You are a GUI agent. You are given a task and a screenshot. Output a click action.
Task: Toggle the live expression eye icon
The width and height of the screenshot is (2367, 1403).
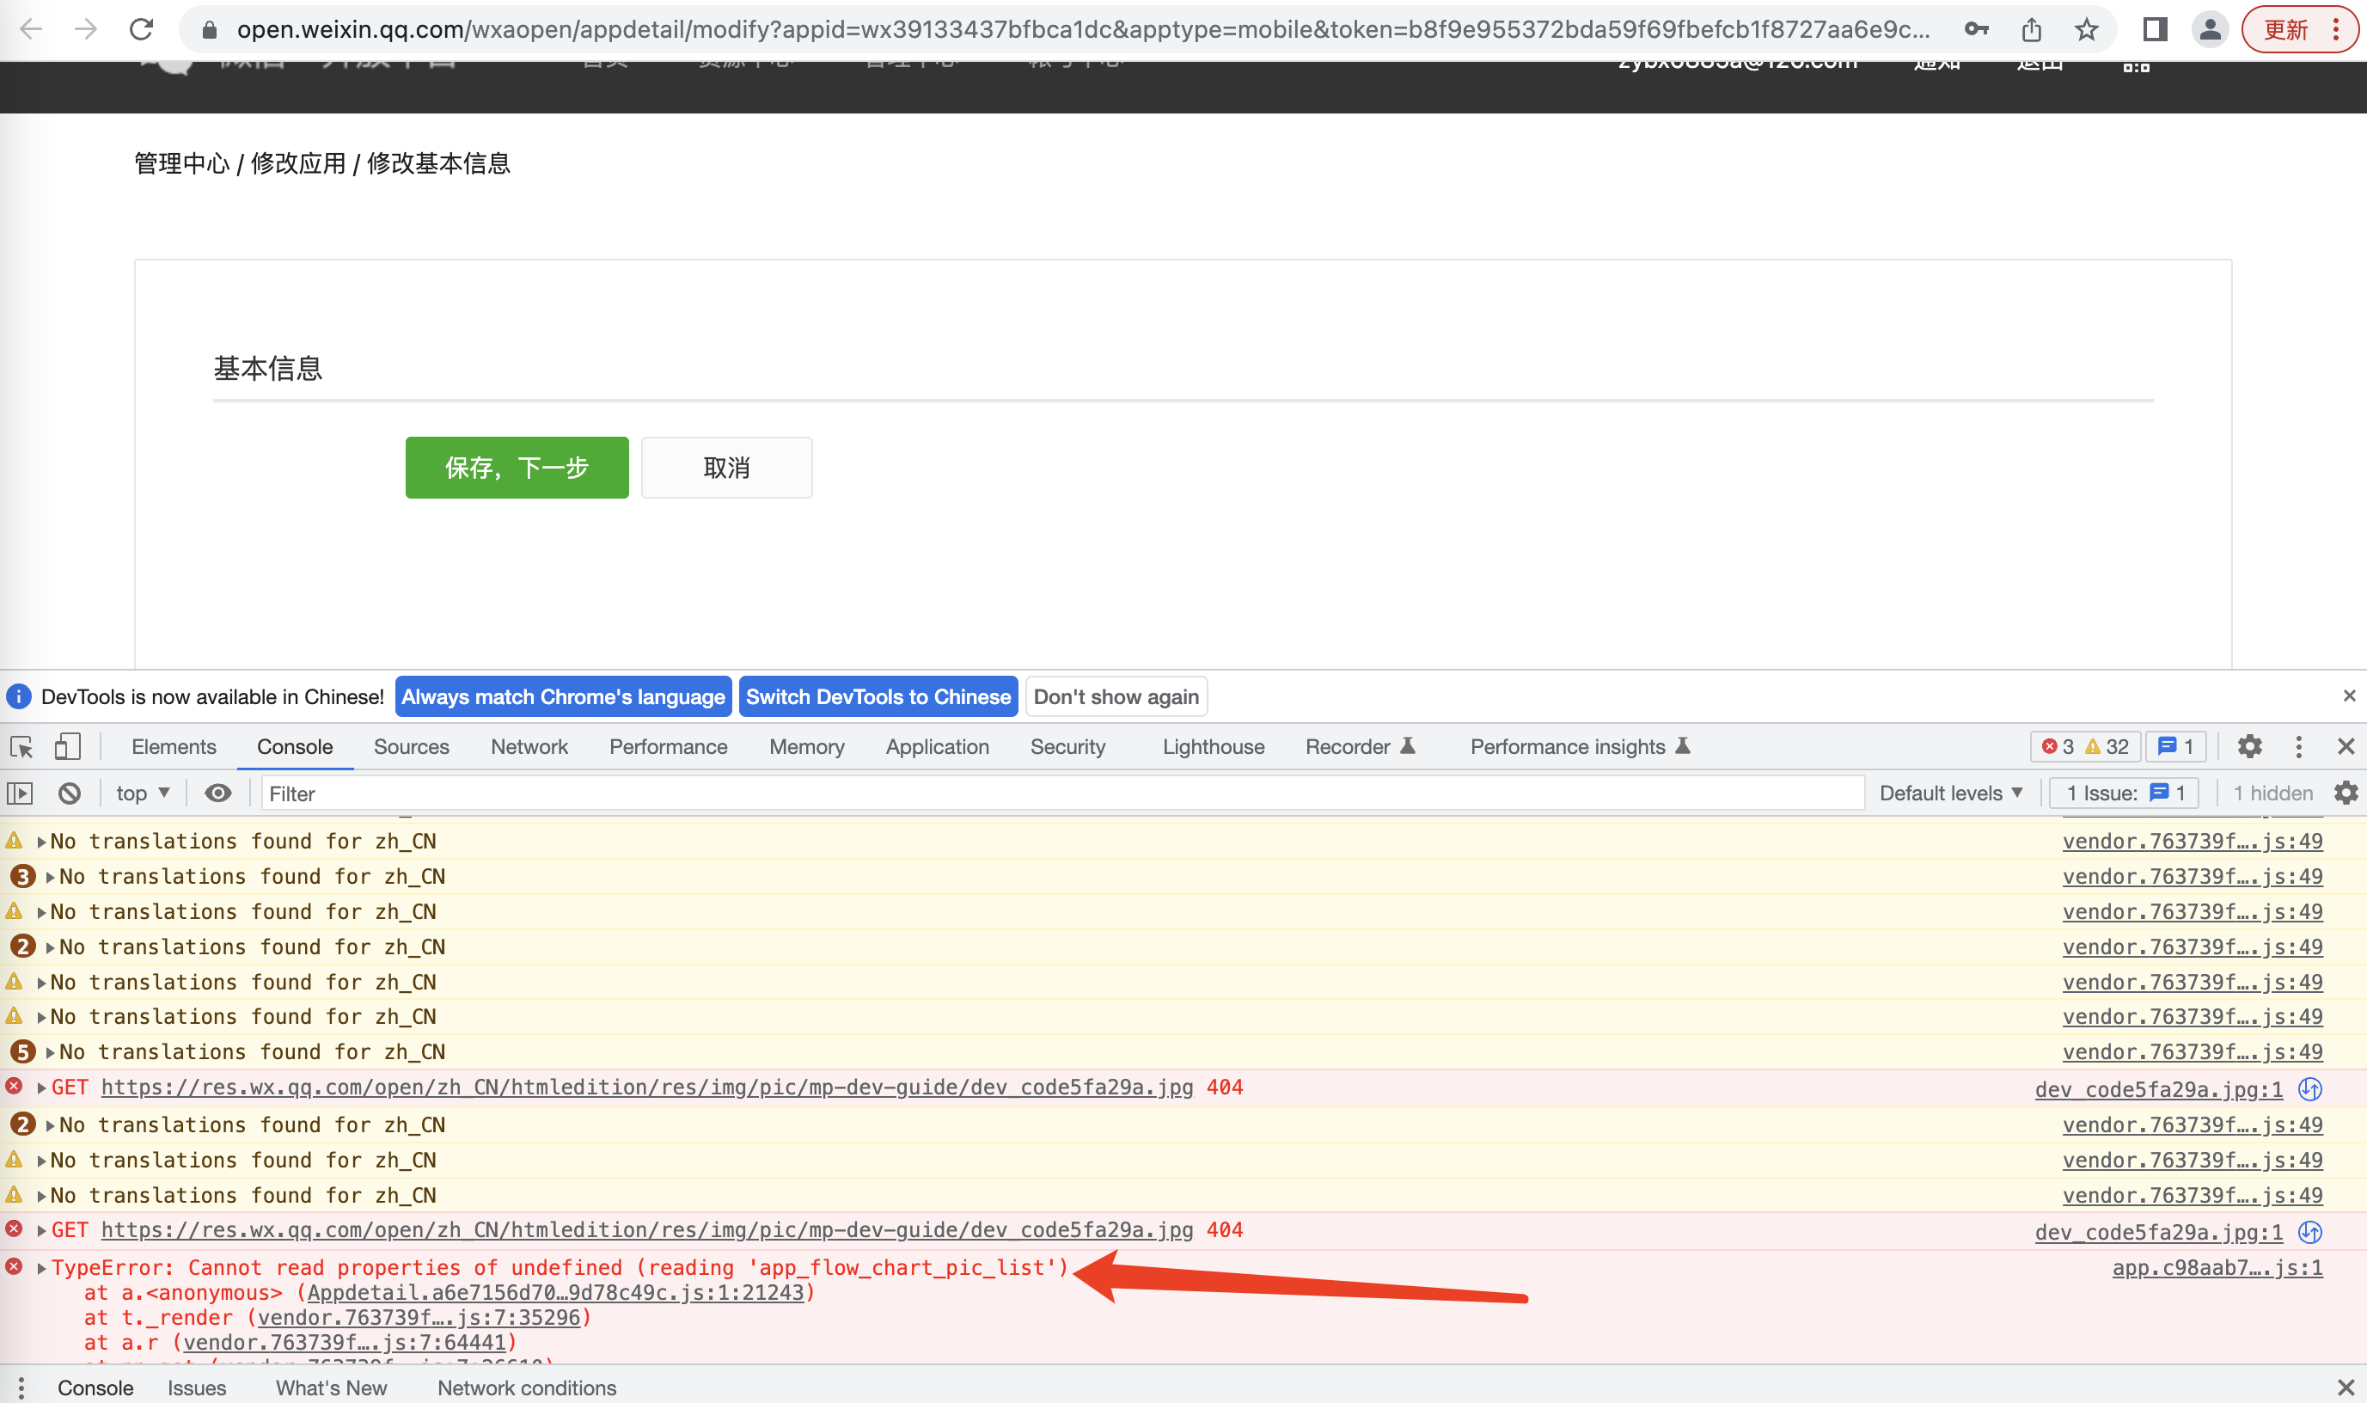pyautogui.click(x=218, y=793)
